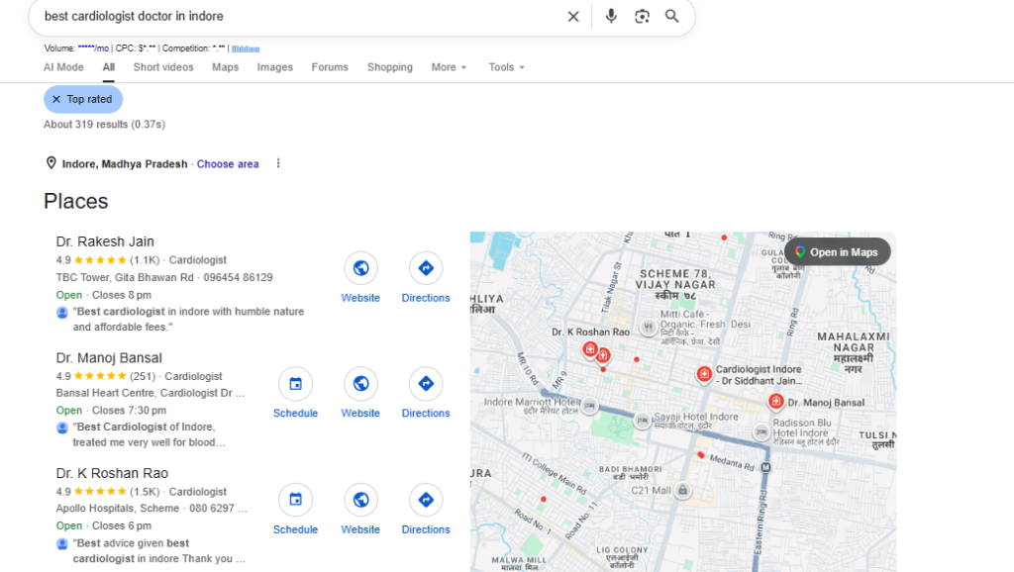Open Dr. Manoj Bansal's Website icon
This screenshot has width=1014, height=572.
[x=360, y=384]
